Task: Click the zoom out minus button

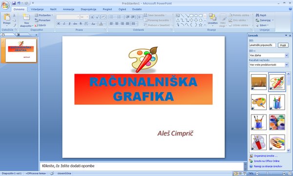Action: [x=257, y=174]
